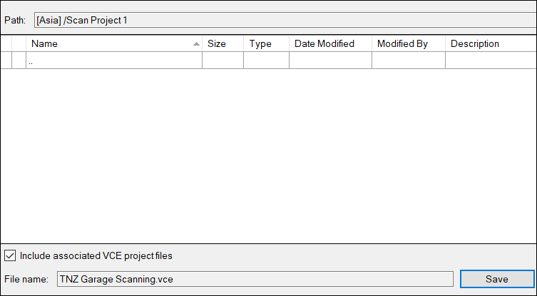
Task: Sort by the Modified By column header
Action: [x=408, y=43]
